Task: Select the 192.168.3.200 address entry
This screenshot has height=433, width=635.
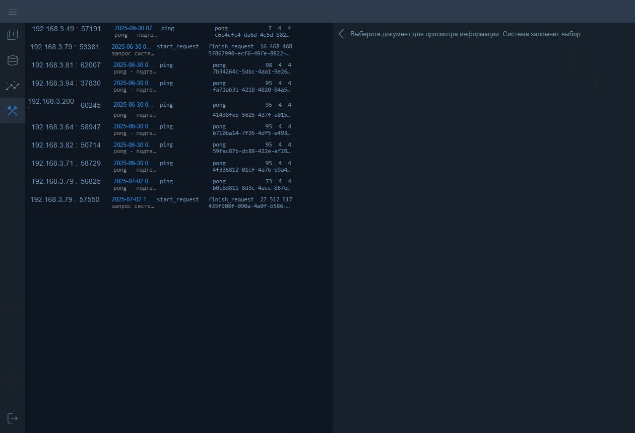Action: 51,102
